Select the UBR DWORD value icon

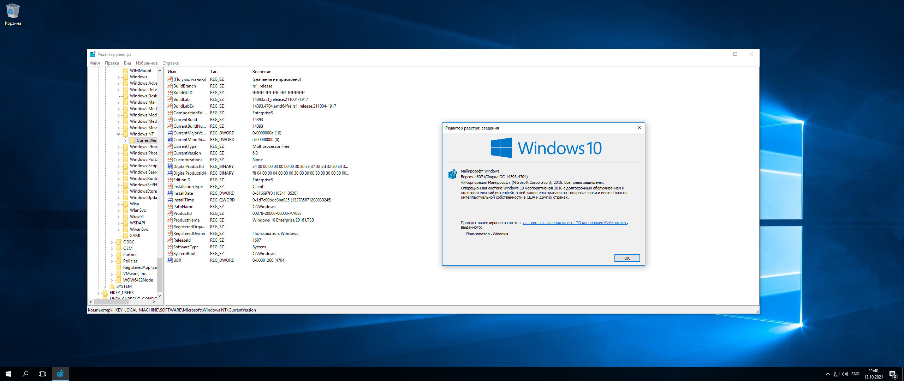point(170,260)
